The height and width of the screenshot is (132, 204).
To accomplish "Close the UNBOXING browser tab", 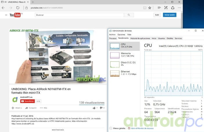I will 28,2.
